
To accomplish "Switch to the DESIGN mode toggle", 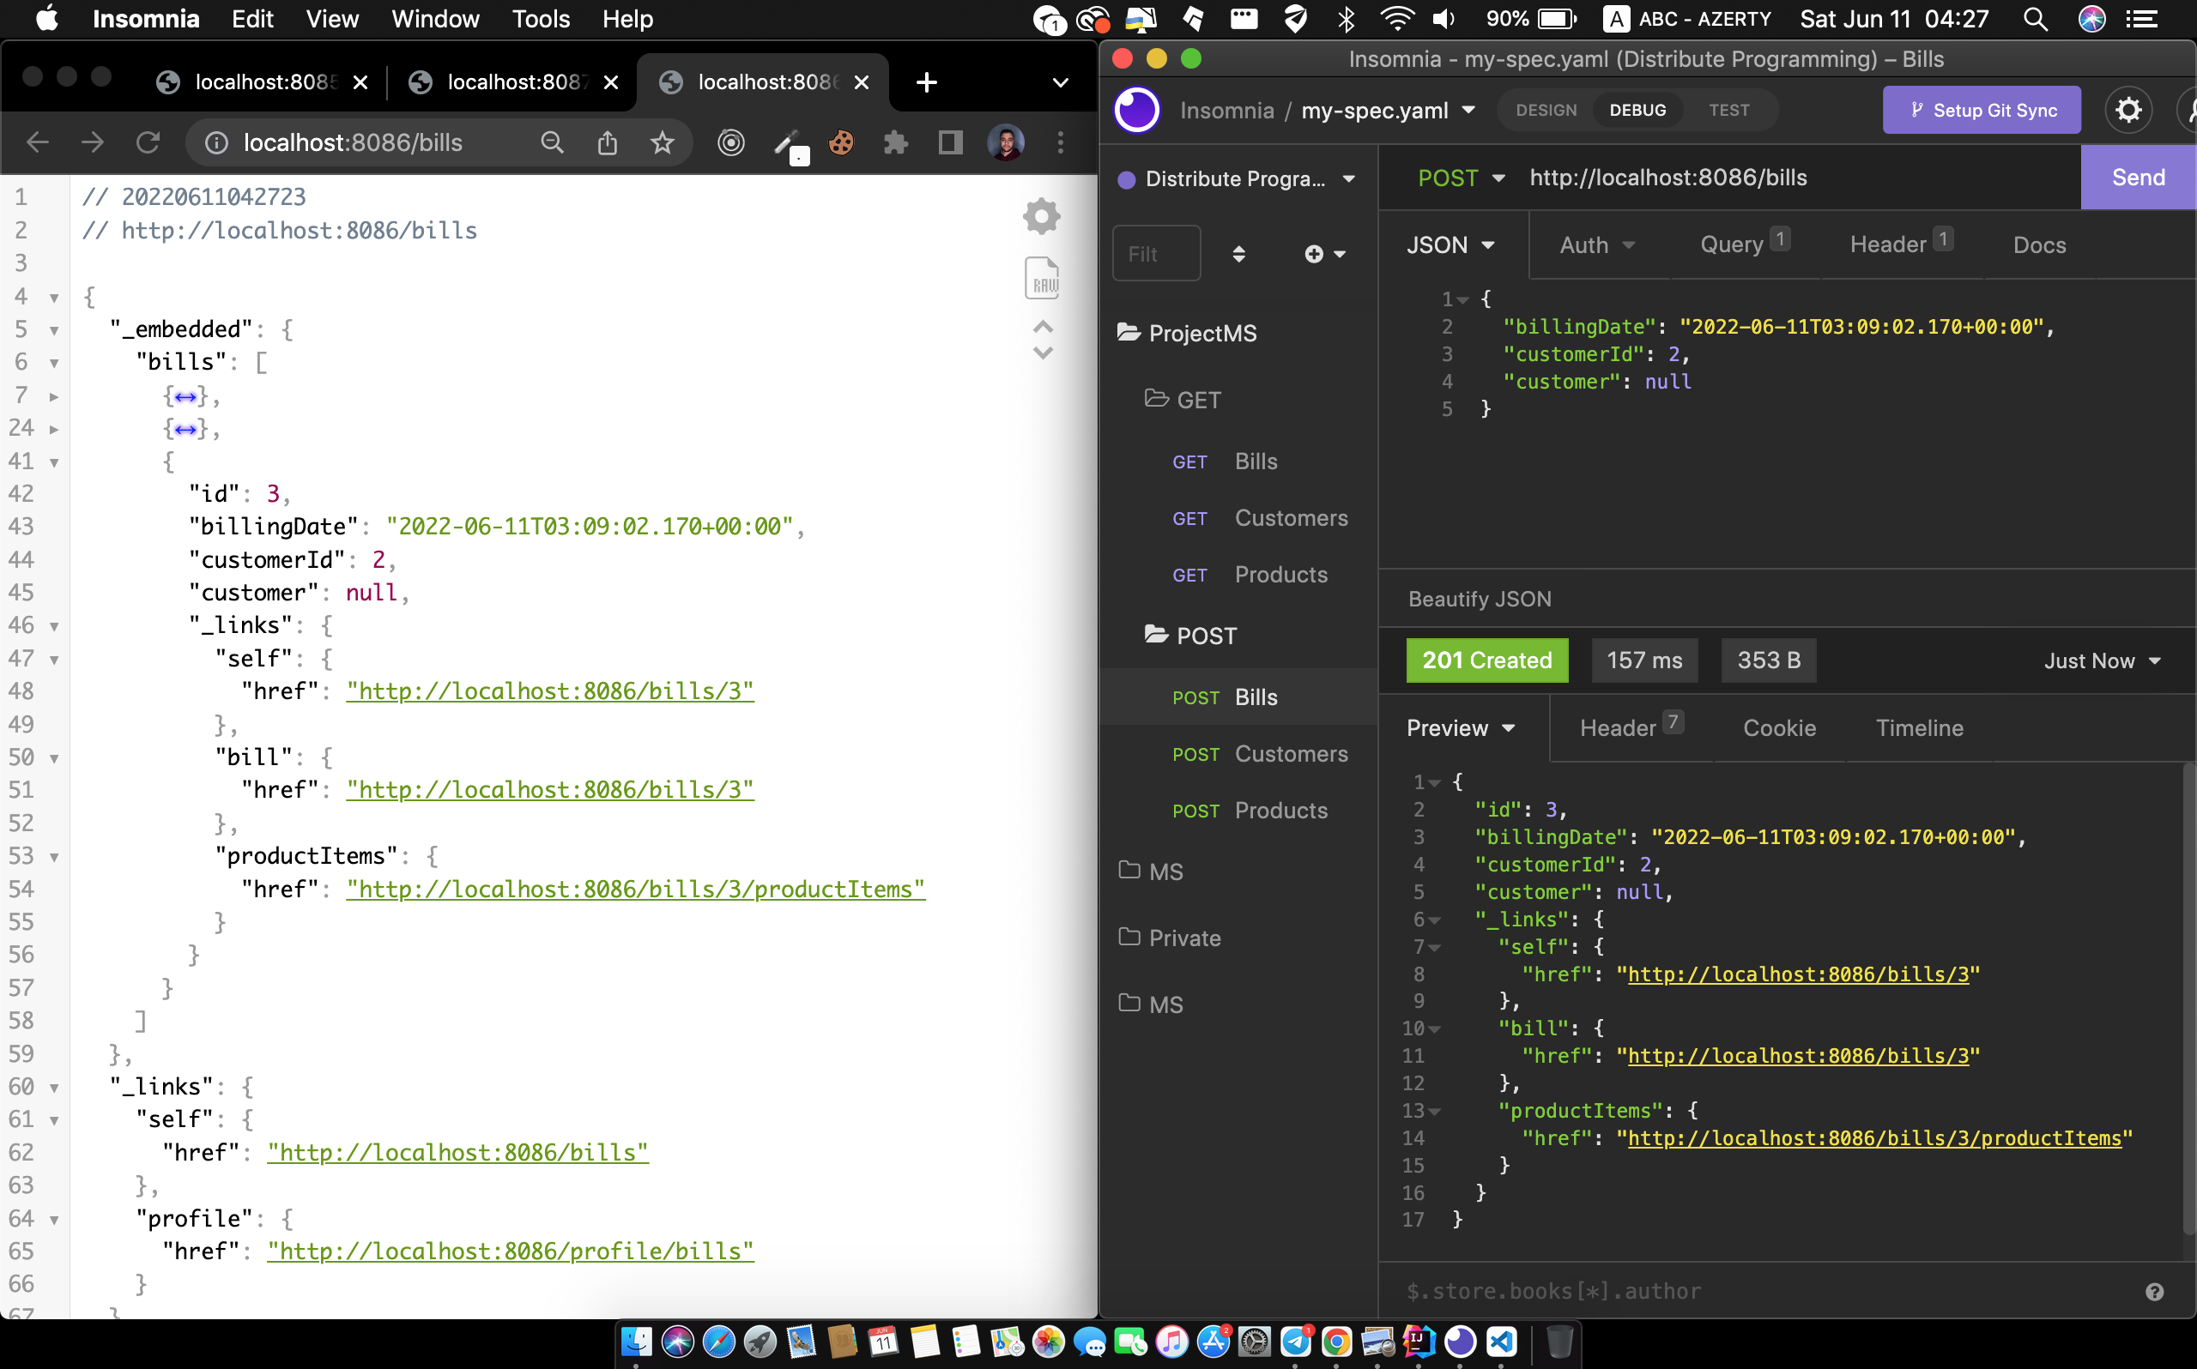I will coord(1546,111).
